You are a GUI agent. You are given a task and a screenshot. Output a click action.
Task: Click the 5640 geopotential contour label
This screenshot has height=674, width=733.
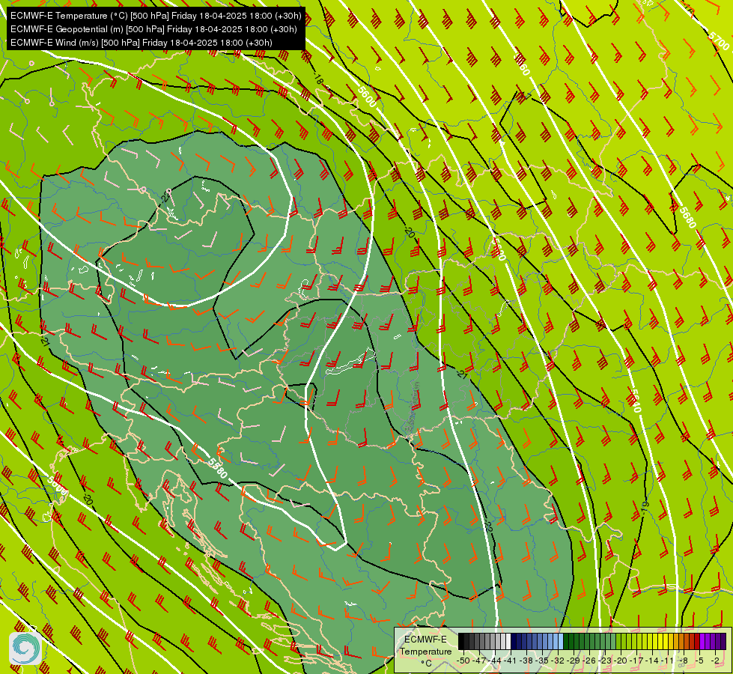click(634, 401)
